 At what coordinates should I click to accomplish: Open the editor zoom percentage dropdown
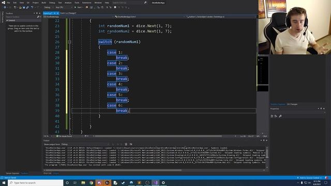point(48,136)
